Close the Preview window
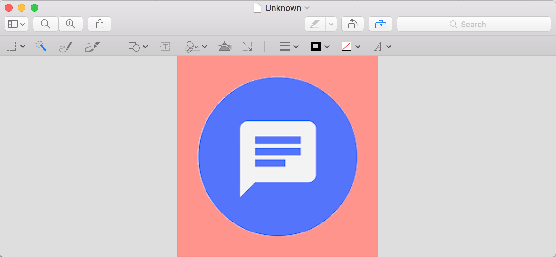The height and width of the screenshot is (257, 556). 9,8
